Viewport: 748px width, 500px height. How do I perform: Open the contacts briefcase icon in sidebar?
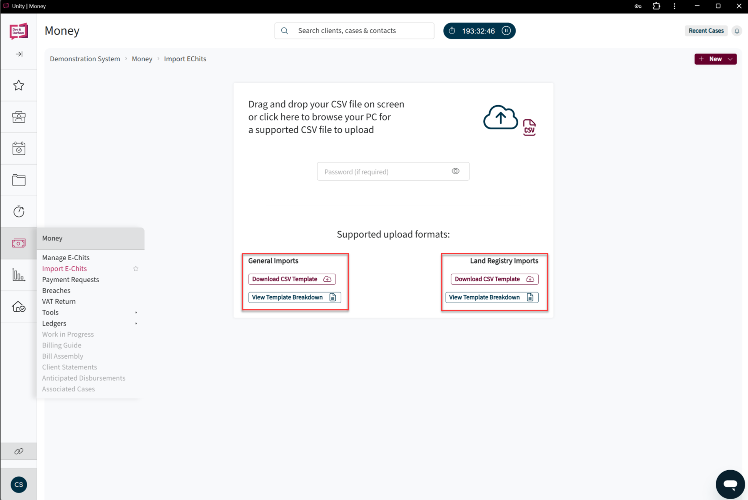[19, 117]
